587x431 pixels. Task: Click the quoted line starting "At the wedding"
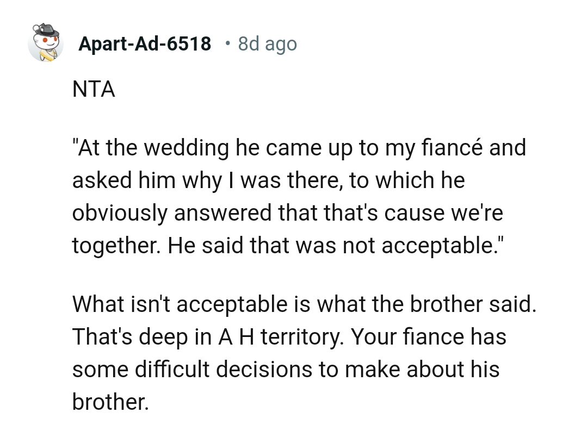pos(299,148)
